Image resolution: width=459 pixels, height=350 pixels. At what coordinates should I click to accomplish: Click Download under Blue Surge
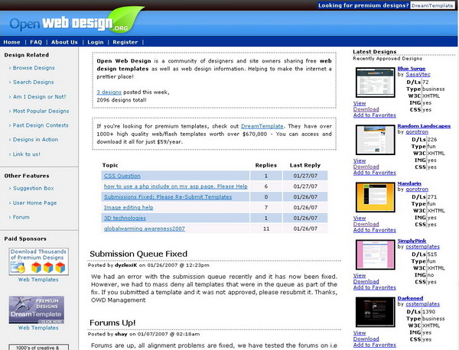366,109
